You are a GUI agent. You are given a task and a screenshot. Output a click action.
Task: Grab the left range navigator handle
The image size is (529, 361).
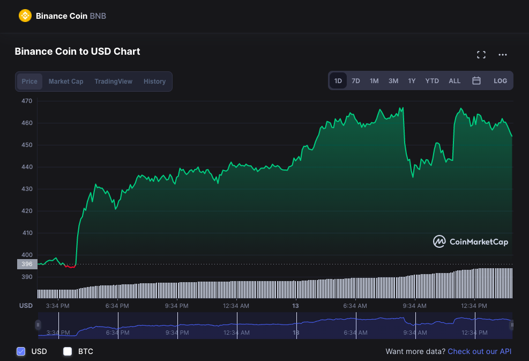pos(38,325)
